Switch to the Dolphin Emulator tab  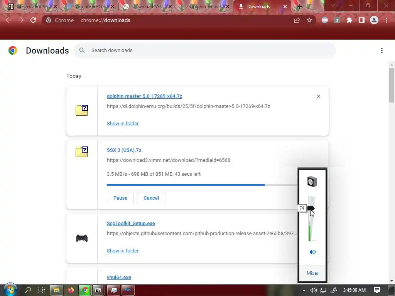coord(204,6)
